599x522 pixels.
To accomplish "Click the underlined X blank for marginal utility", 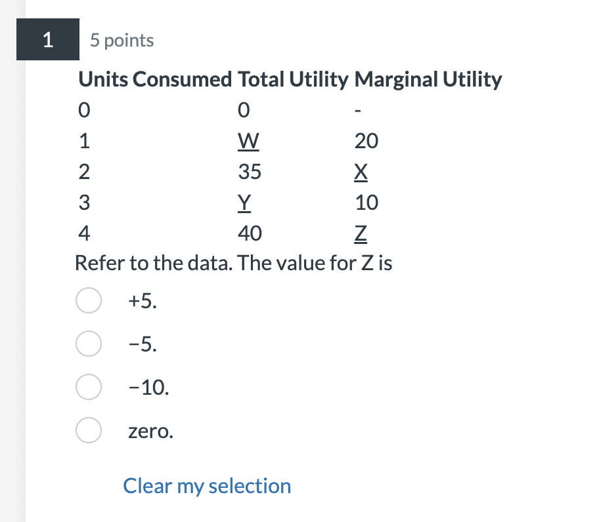I will pos(361,171).
